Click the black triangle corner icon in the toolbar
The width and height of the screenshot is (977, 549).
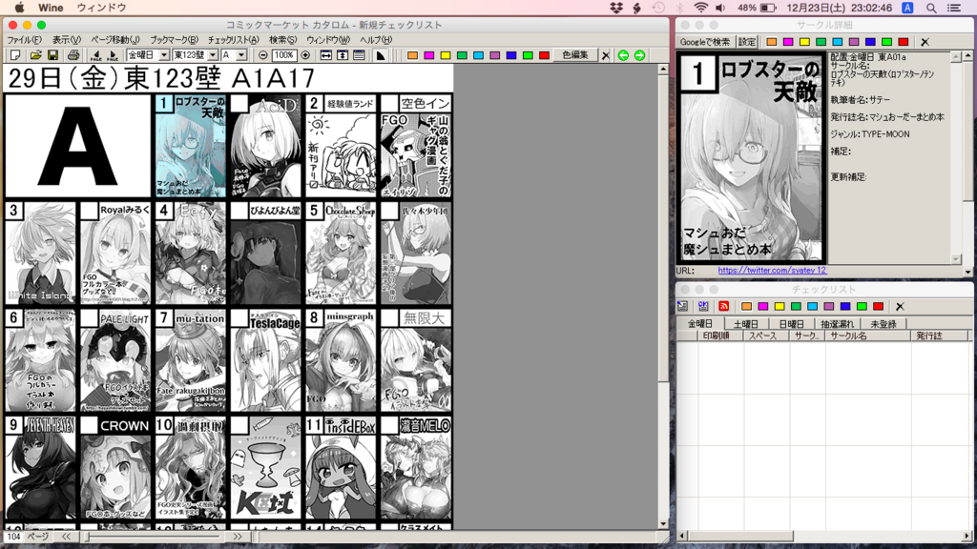pos(381,55)
